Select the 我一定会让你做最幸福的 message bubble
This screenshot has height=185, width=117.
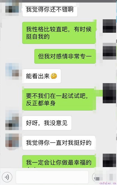(59, 161)
